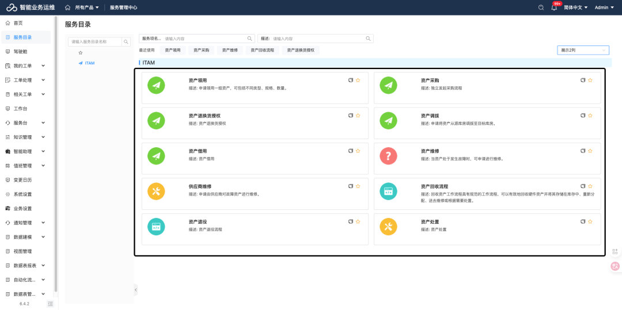
Task: Toggle the star on 资产退役 card
Action: 358,221
